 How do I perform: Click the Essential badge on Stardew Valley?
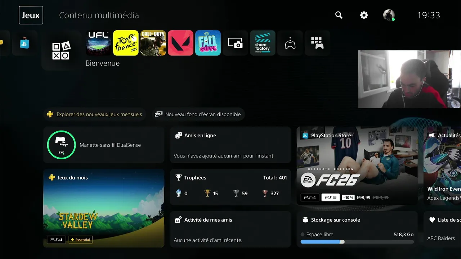pyautogui.click(x=80, y=240)
